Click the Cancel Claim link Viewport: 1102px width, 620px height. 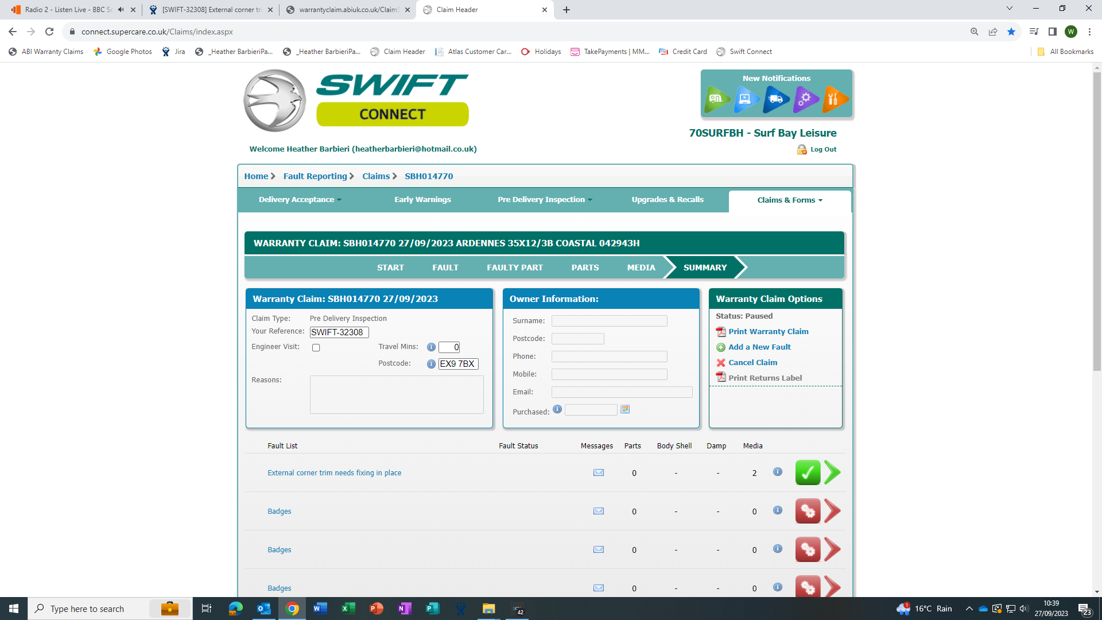point(752,363)
